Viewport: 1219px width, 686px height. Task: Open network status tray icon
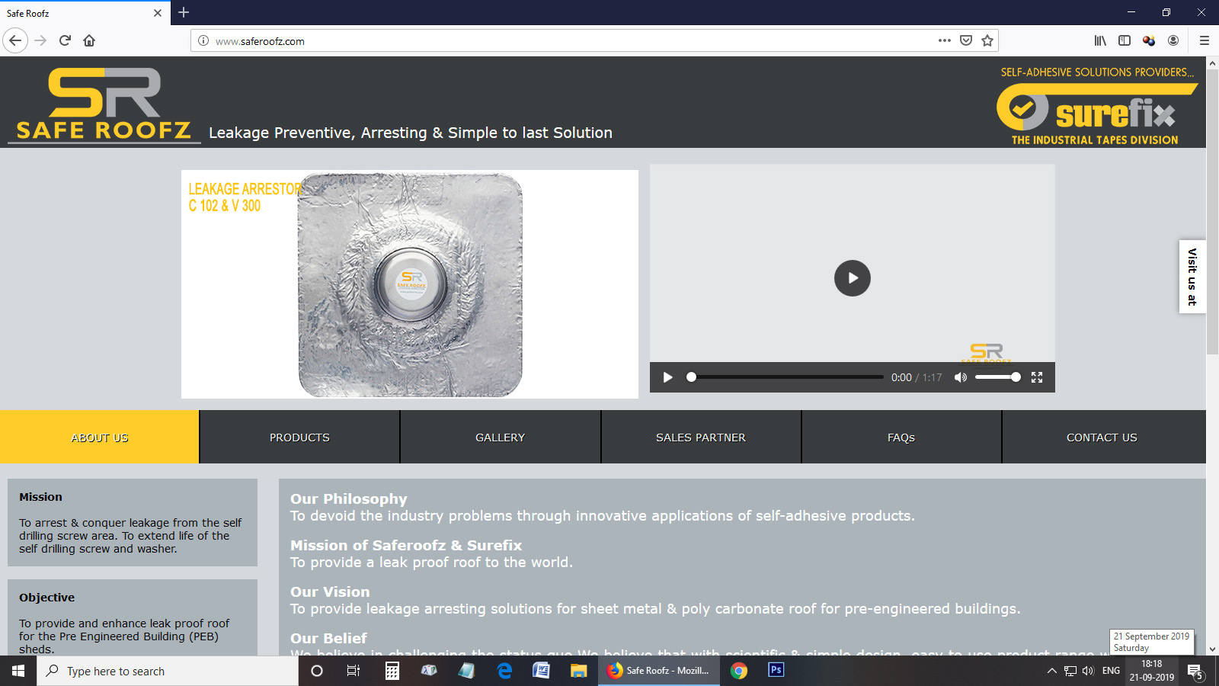[x=1070, y=671]
